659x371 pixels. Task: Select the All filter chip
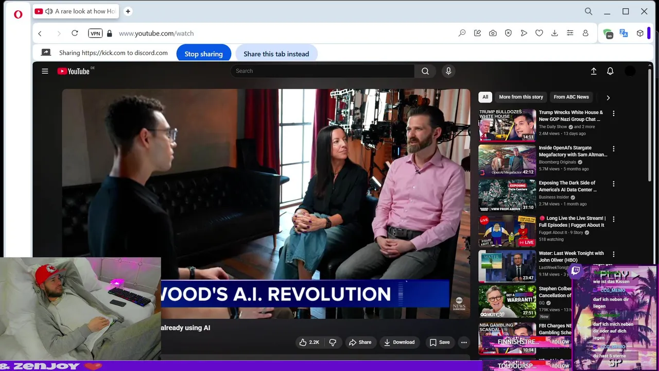click(x=485, y=97)
